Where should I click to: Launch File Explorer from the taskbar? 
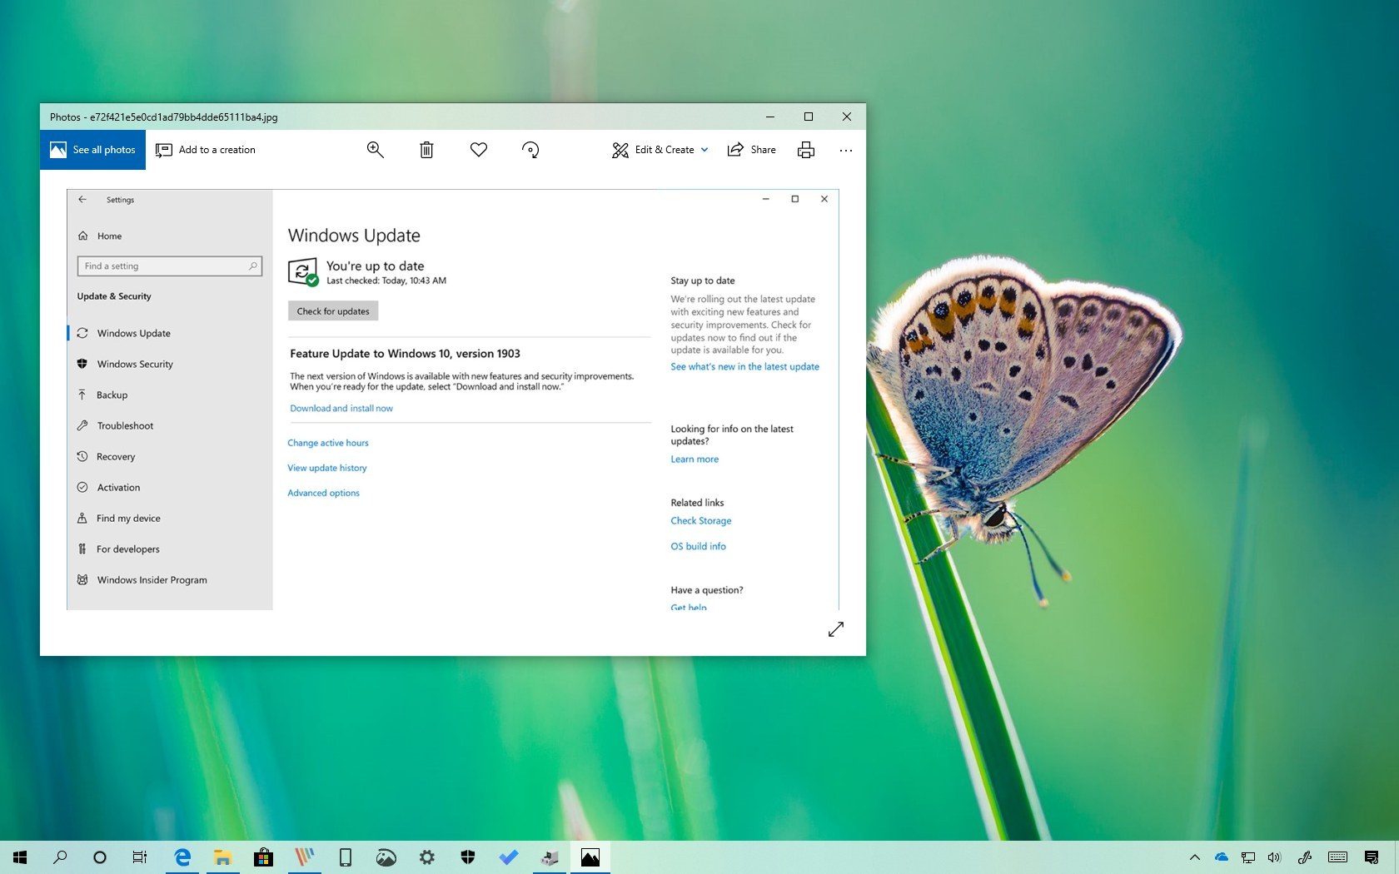pyautogui.click(x=222, y=857)
